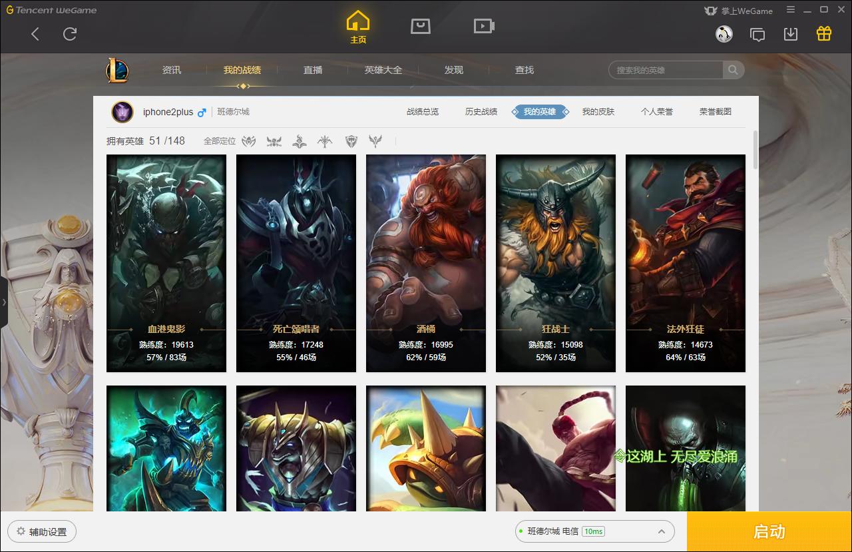
Task: Open the 英雄大全 tab
Action: tap(383, 70)
